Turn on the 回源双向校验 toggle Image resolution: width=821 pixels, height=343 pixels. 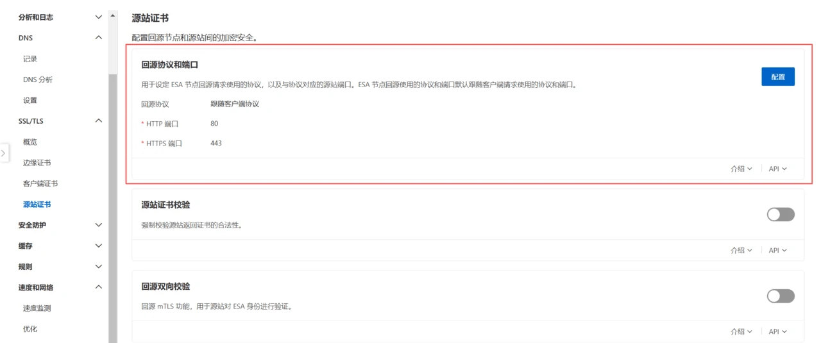pos(781,296)
